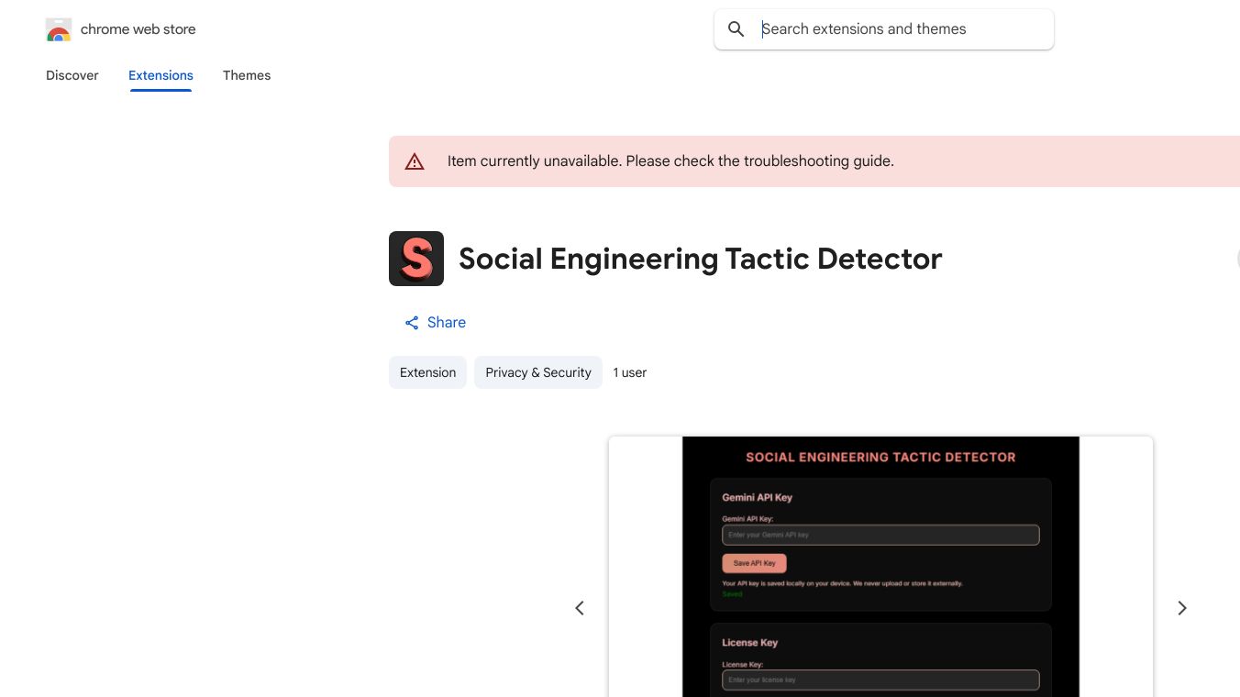This screenshot has height=697, width=1240.
Task: Go to the previous screenshot with left arrow
Action: pyautogui.click(x=580, y=608)
